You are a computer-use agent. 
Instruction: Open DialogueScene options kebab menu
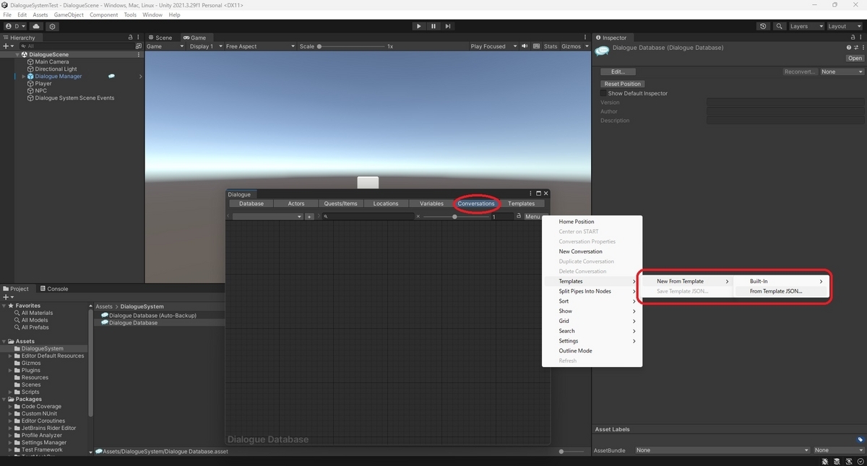coord(138,55)
